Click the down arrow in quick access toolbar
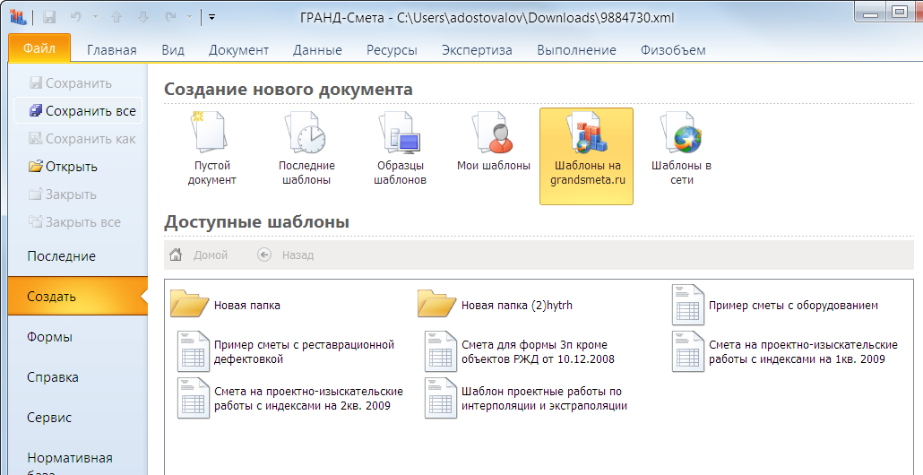The image size is (923, 475). click(143, 18)
